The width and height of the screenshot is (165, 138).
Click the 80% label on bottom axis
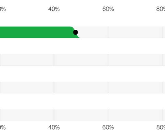161,127
